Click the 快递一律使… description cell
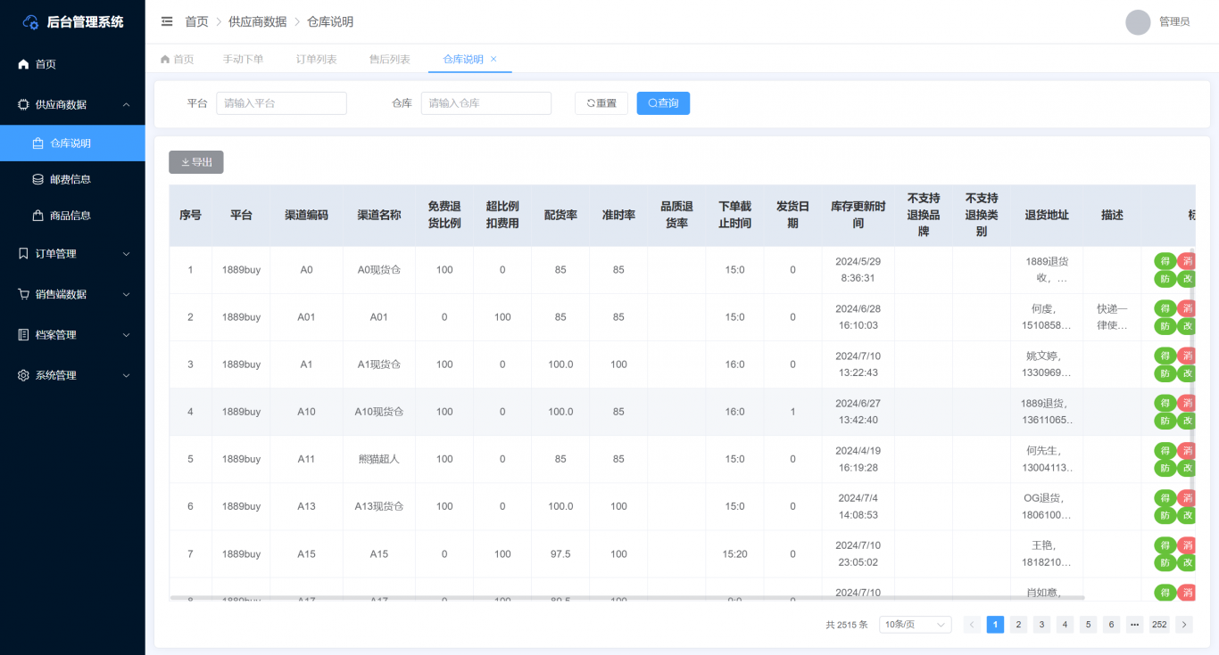Screen dimensions: 1219x655 coord(1112,317)
